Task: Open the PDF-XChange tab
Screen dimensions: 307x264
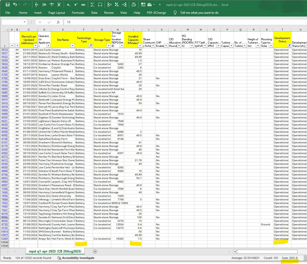Action: coord(156,13)
